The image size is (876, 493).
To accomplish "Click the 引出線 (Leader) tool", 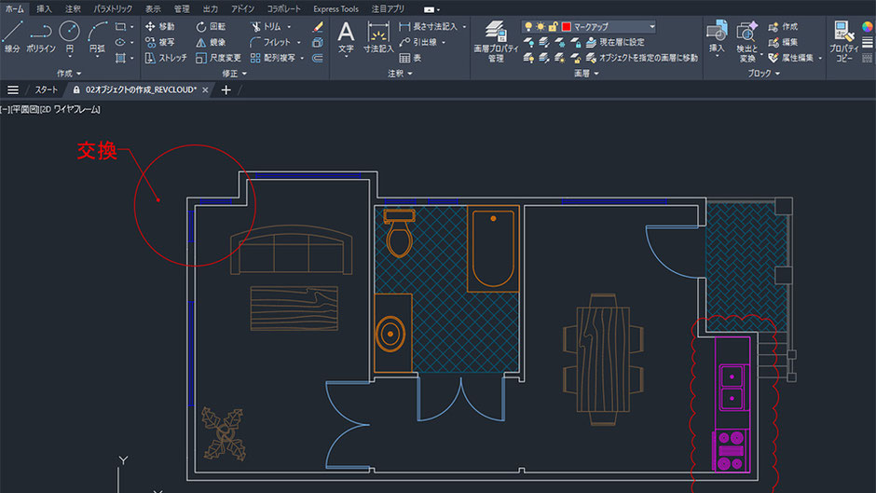I will pyautogui.click(x=418, y=42).
